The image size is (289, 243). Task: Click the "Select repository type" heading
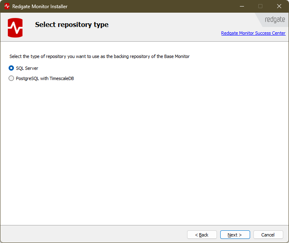[x=72, y=25]
